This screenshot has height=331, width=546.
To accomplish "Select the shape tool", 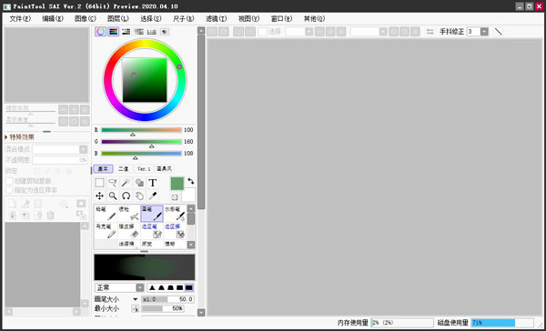I will (x=139, y=183).
